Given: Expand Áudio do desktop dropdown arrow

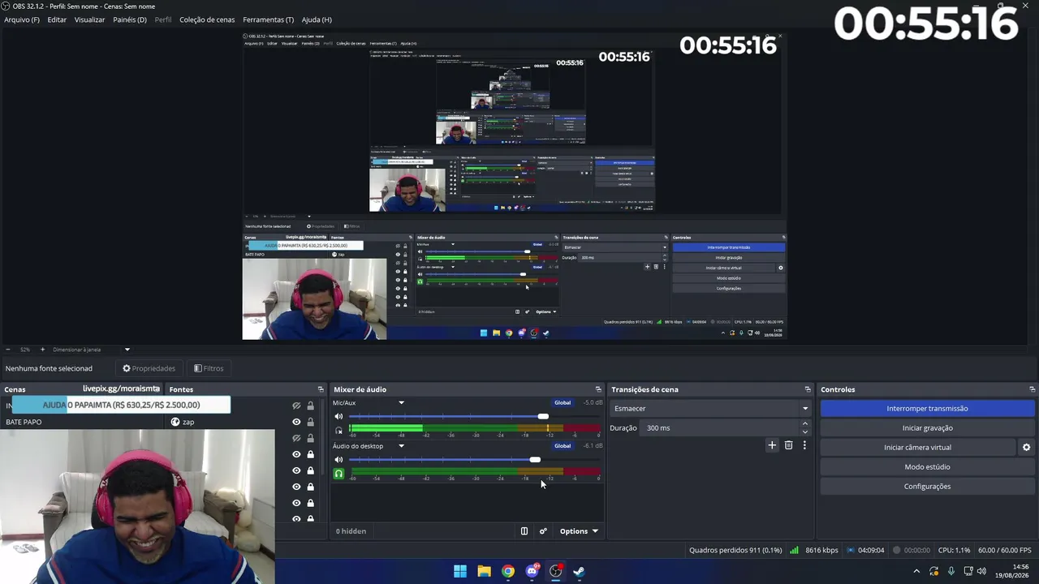Looking at the screenshot, I should (401, 446).
